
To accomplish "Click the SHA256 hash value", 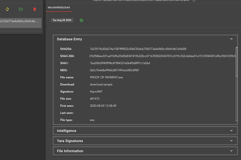I will click(x=138, y=49).
